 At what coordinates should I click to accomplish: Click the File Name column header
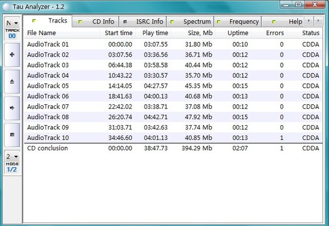coord(61,33)
